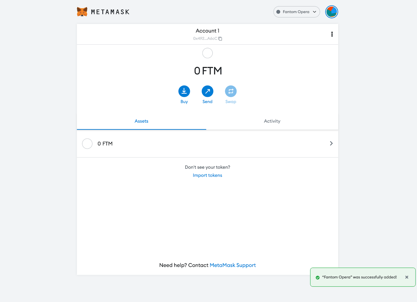Expand FTM asset details via chevron
This screenshot has width=417, height=302.
(x=331, y=144)
